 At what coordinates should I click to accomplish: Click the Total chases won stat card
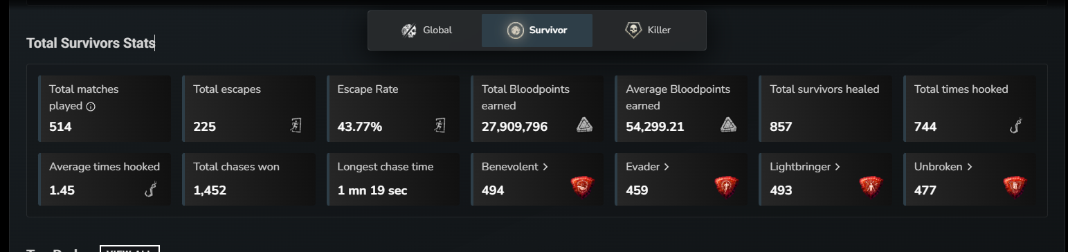click(x=248, y=179)
